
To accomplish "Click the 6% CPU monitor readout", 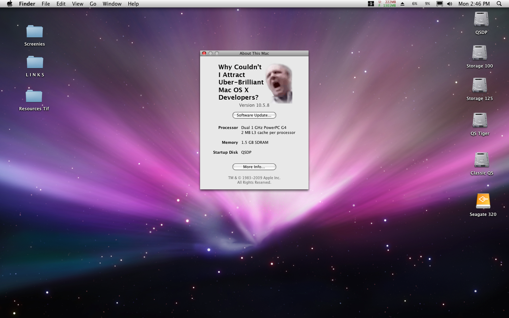I will pyautogui.click(x=415, y=4).
